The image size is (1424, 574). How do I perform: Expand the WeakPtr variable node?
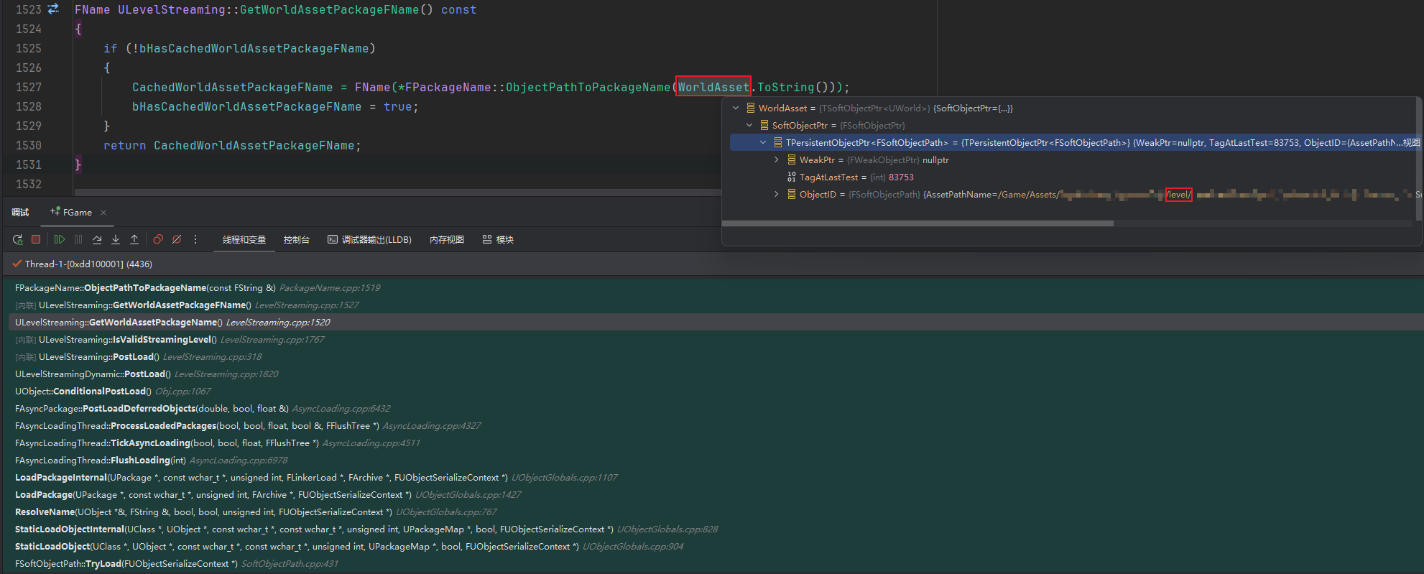777,160
